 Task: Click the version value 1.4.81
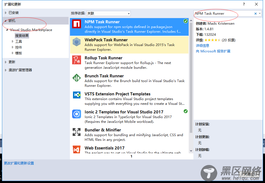pos(209,29)
